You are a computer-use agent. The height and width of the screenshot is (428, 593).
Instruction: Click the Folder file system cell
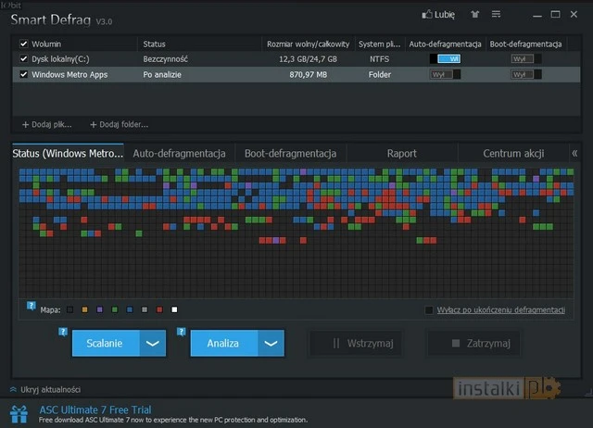380,74
